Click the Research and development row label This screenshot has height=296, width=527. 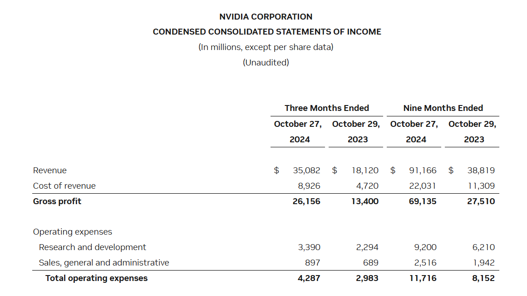[93, 247]
